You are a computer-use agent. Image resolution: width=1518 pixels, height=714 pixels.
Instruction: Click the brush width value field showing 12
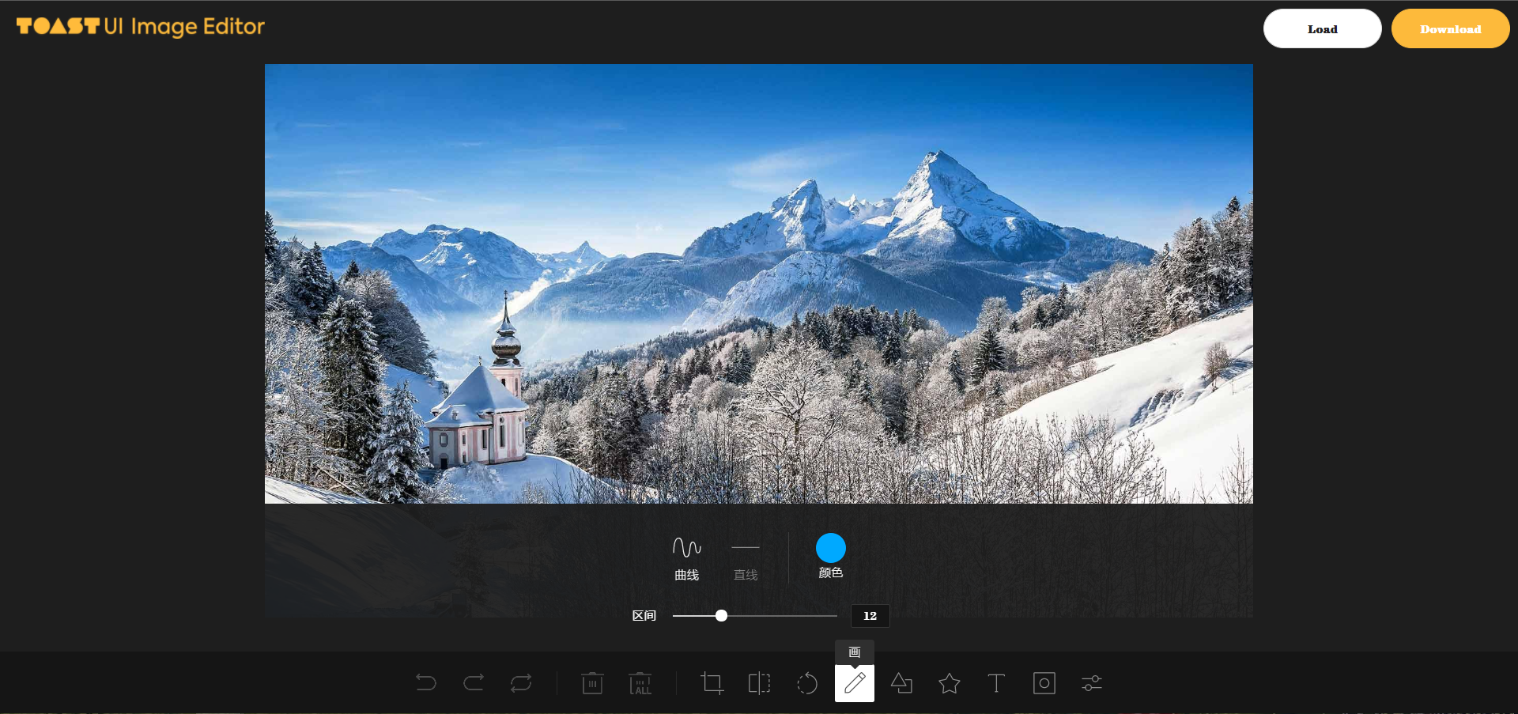click(870, 616)
